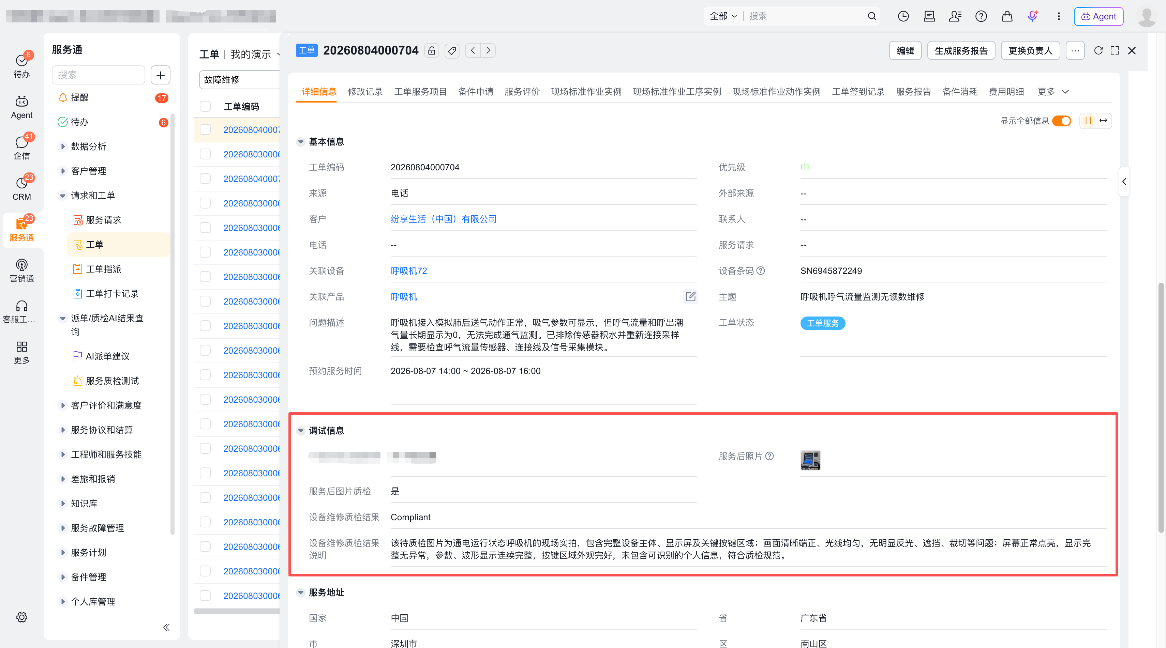Collapse the 服务地址 section
The width and height of the screenshot is (1166, 648).
(301, 592)
